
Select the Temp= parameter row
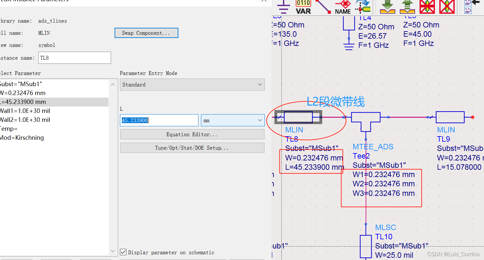pyautogui.click(x=54, y=129)
